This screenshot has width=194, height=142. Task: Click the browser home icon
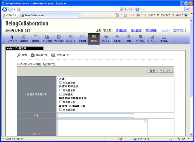[x=118, y=15]
